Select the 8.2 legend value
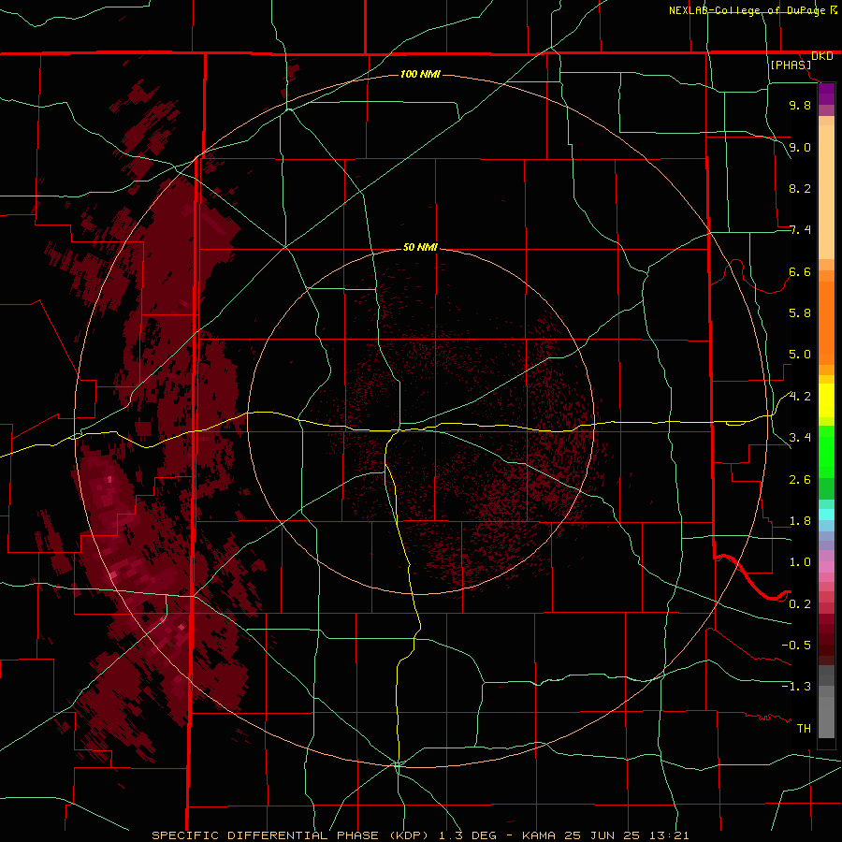This screenshot has width=842, height=842. 800,188
